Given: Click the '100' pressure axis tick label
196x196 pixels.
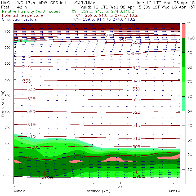Looking at the screenshot, I should pyautogui.click(x=7, y=32).
